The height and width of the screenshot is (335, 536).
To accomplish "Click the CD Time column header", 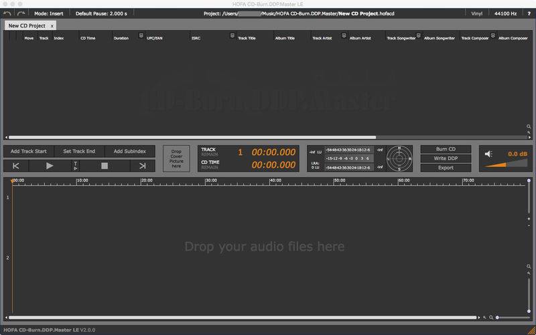I will (88, 38).
